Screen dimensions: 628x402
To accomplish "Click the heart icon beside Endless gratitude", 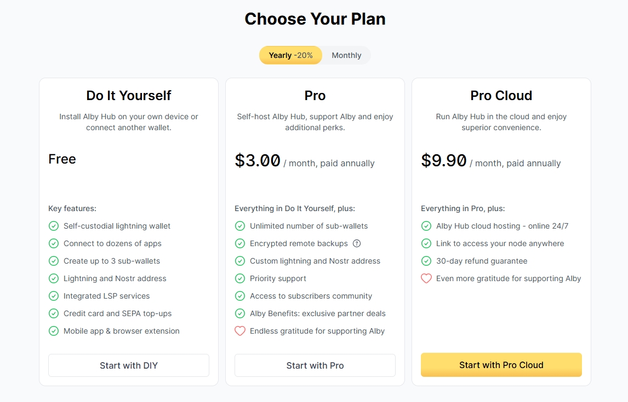I will coord(239,331).
